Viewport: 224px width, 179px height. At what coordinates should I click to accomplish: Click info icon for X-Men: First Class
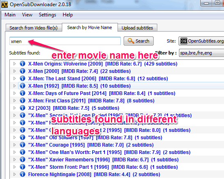[x=23, y=100]
